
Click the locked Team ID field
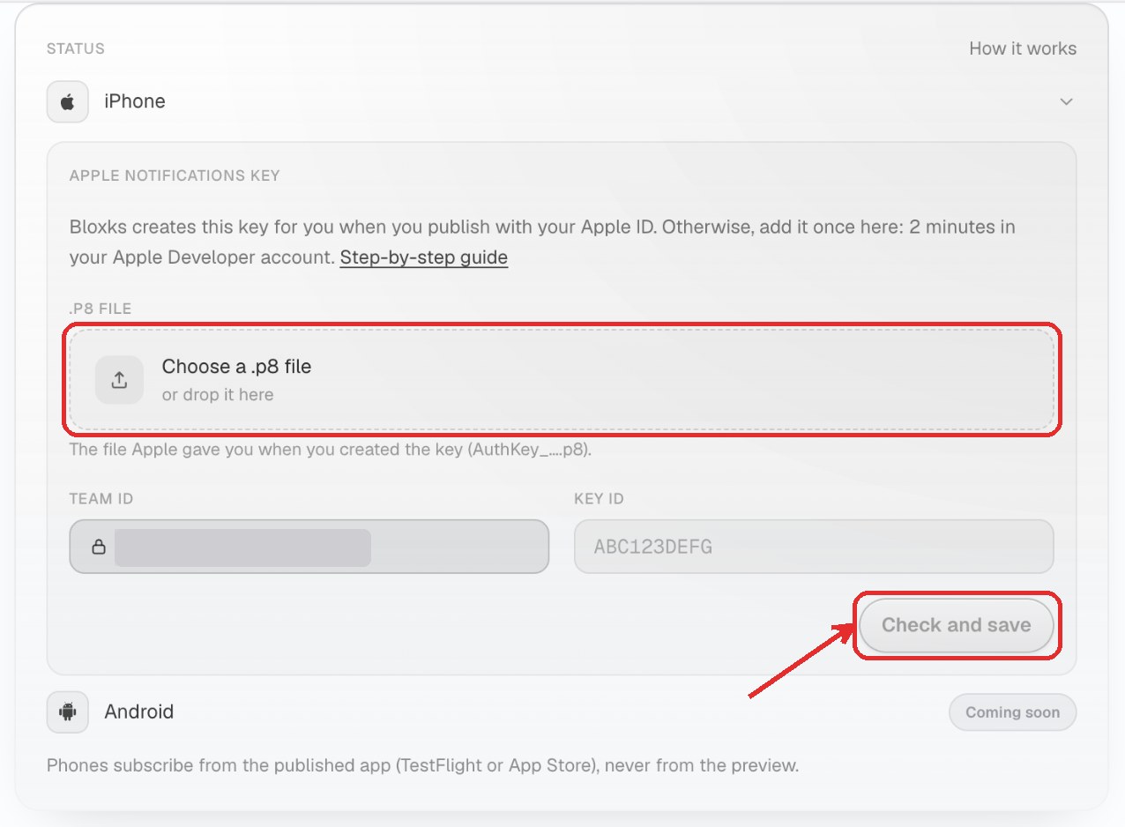coord(309,547)
